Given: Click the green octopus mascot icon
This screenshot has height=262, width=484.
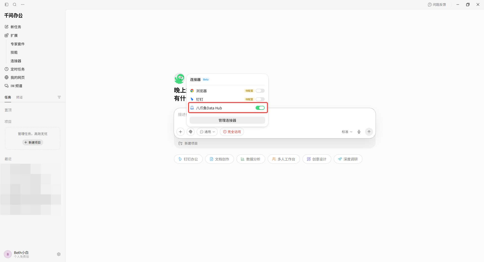Looking at the screenshot, I should (179, 79).
